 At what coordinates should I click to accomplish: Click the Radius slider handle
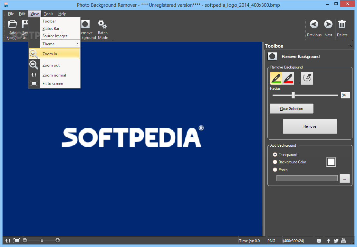[x=293, y=95]
